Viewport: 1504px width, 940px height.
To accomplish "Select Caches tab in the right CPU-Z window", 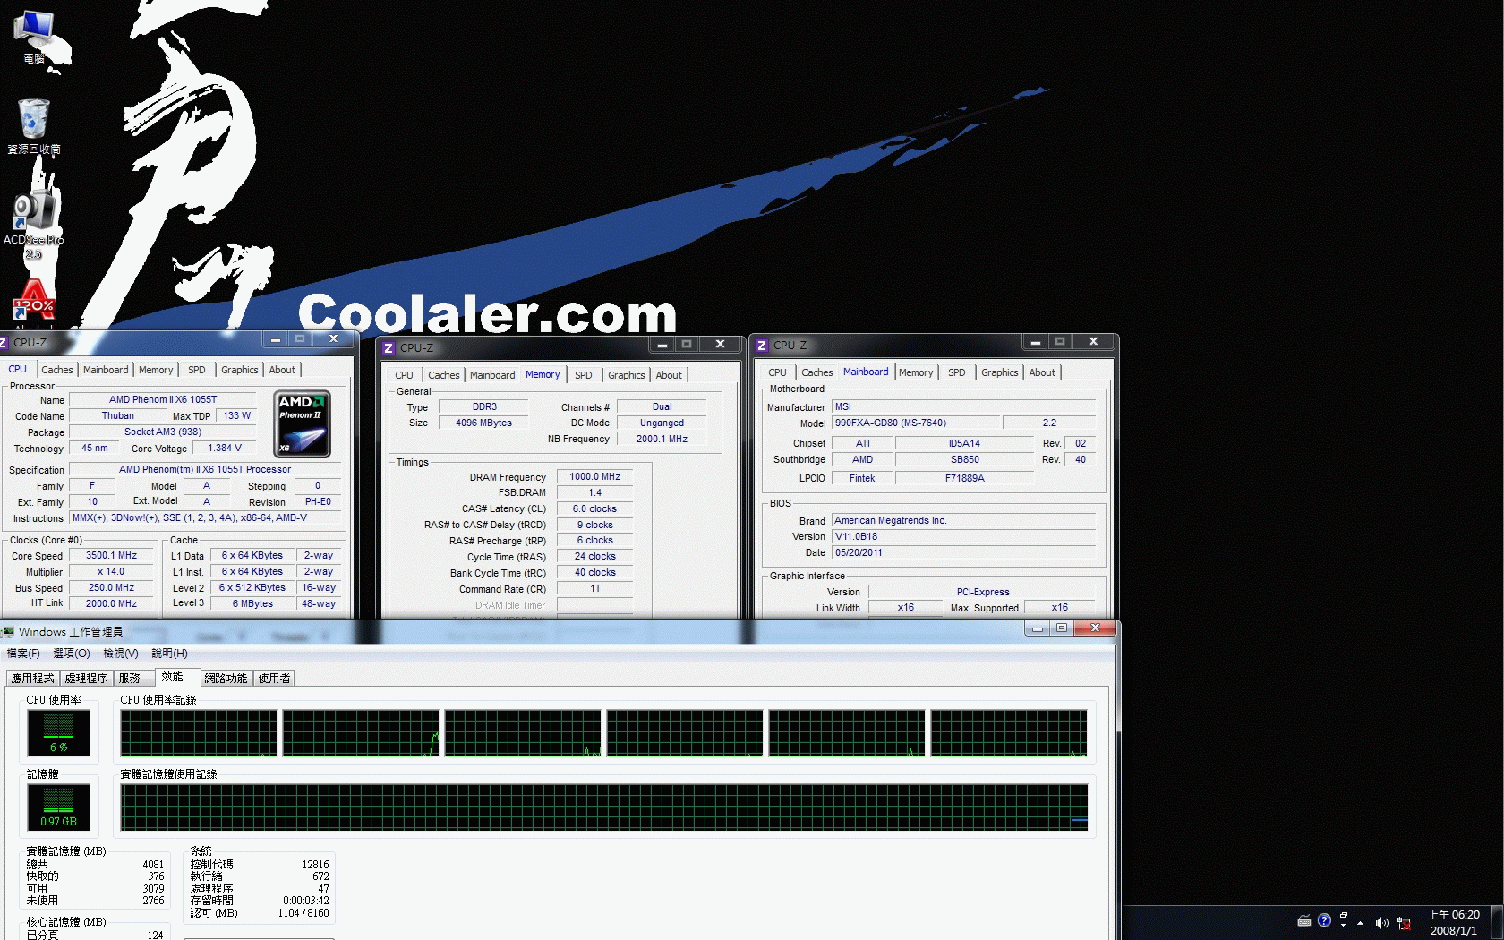I will tap(817, 372).
